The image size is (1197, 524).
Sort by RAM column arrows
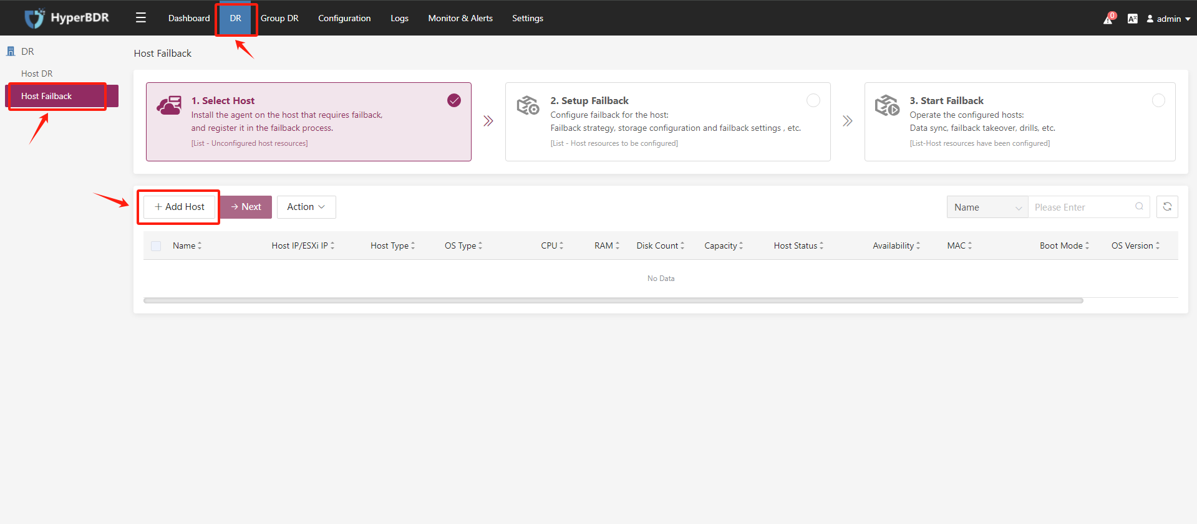pyautogui.click(x=618, y=245)
